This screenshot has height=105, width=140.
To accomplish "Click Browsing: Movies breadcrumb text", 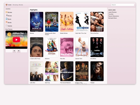I will point(18,5).
